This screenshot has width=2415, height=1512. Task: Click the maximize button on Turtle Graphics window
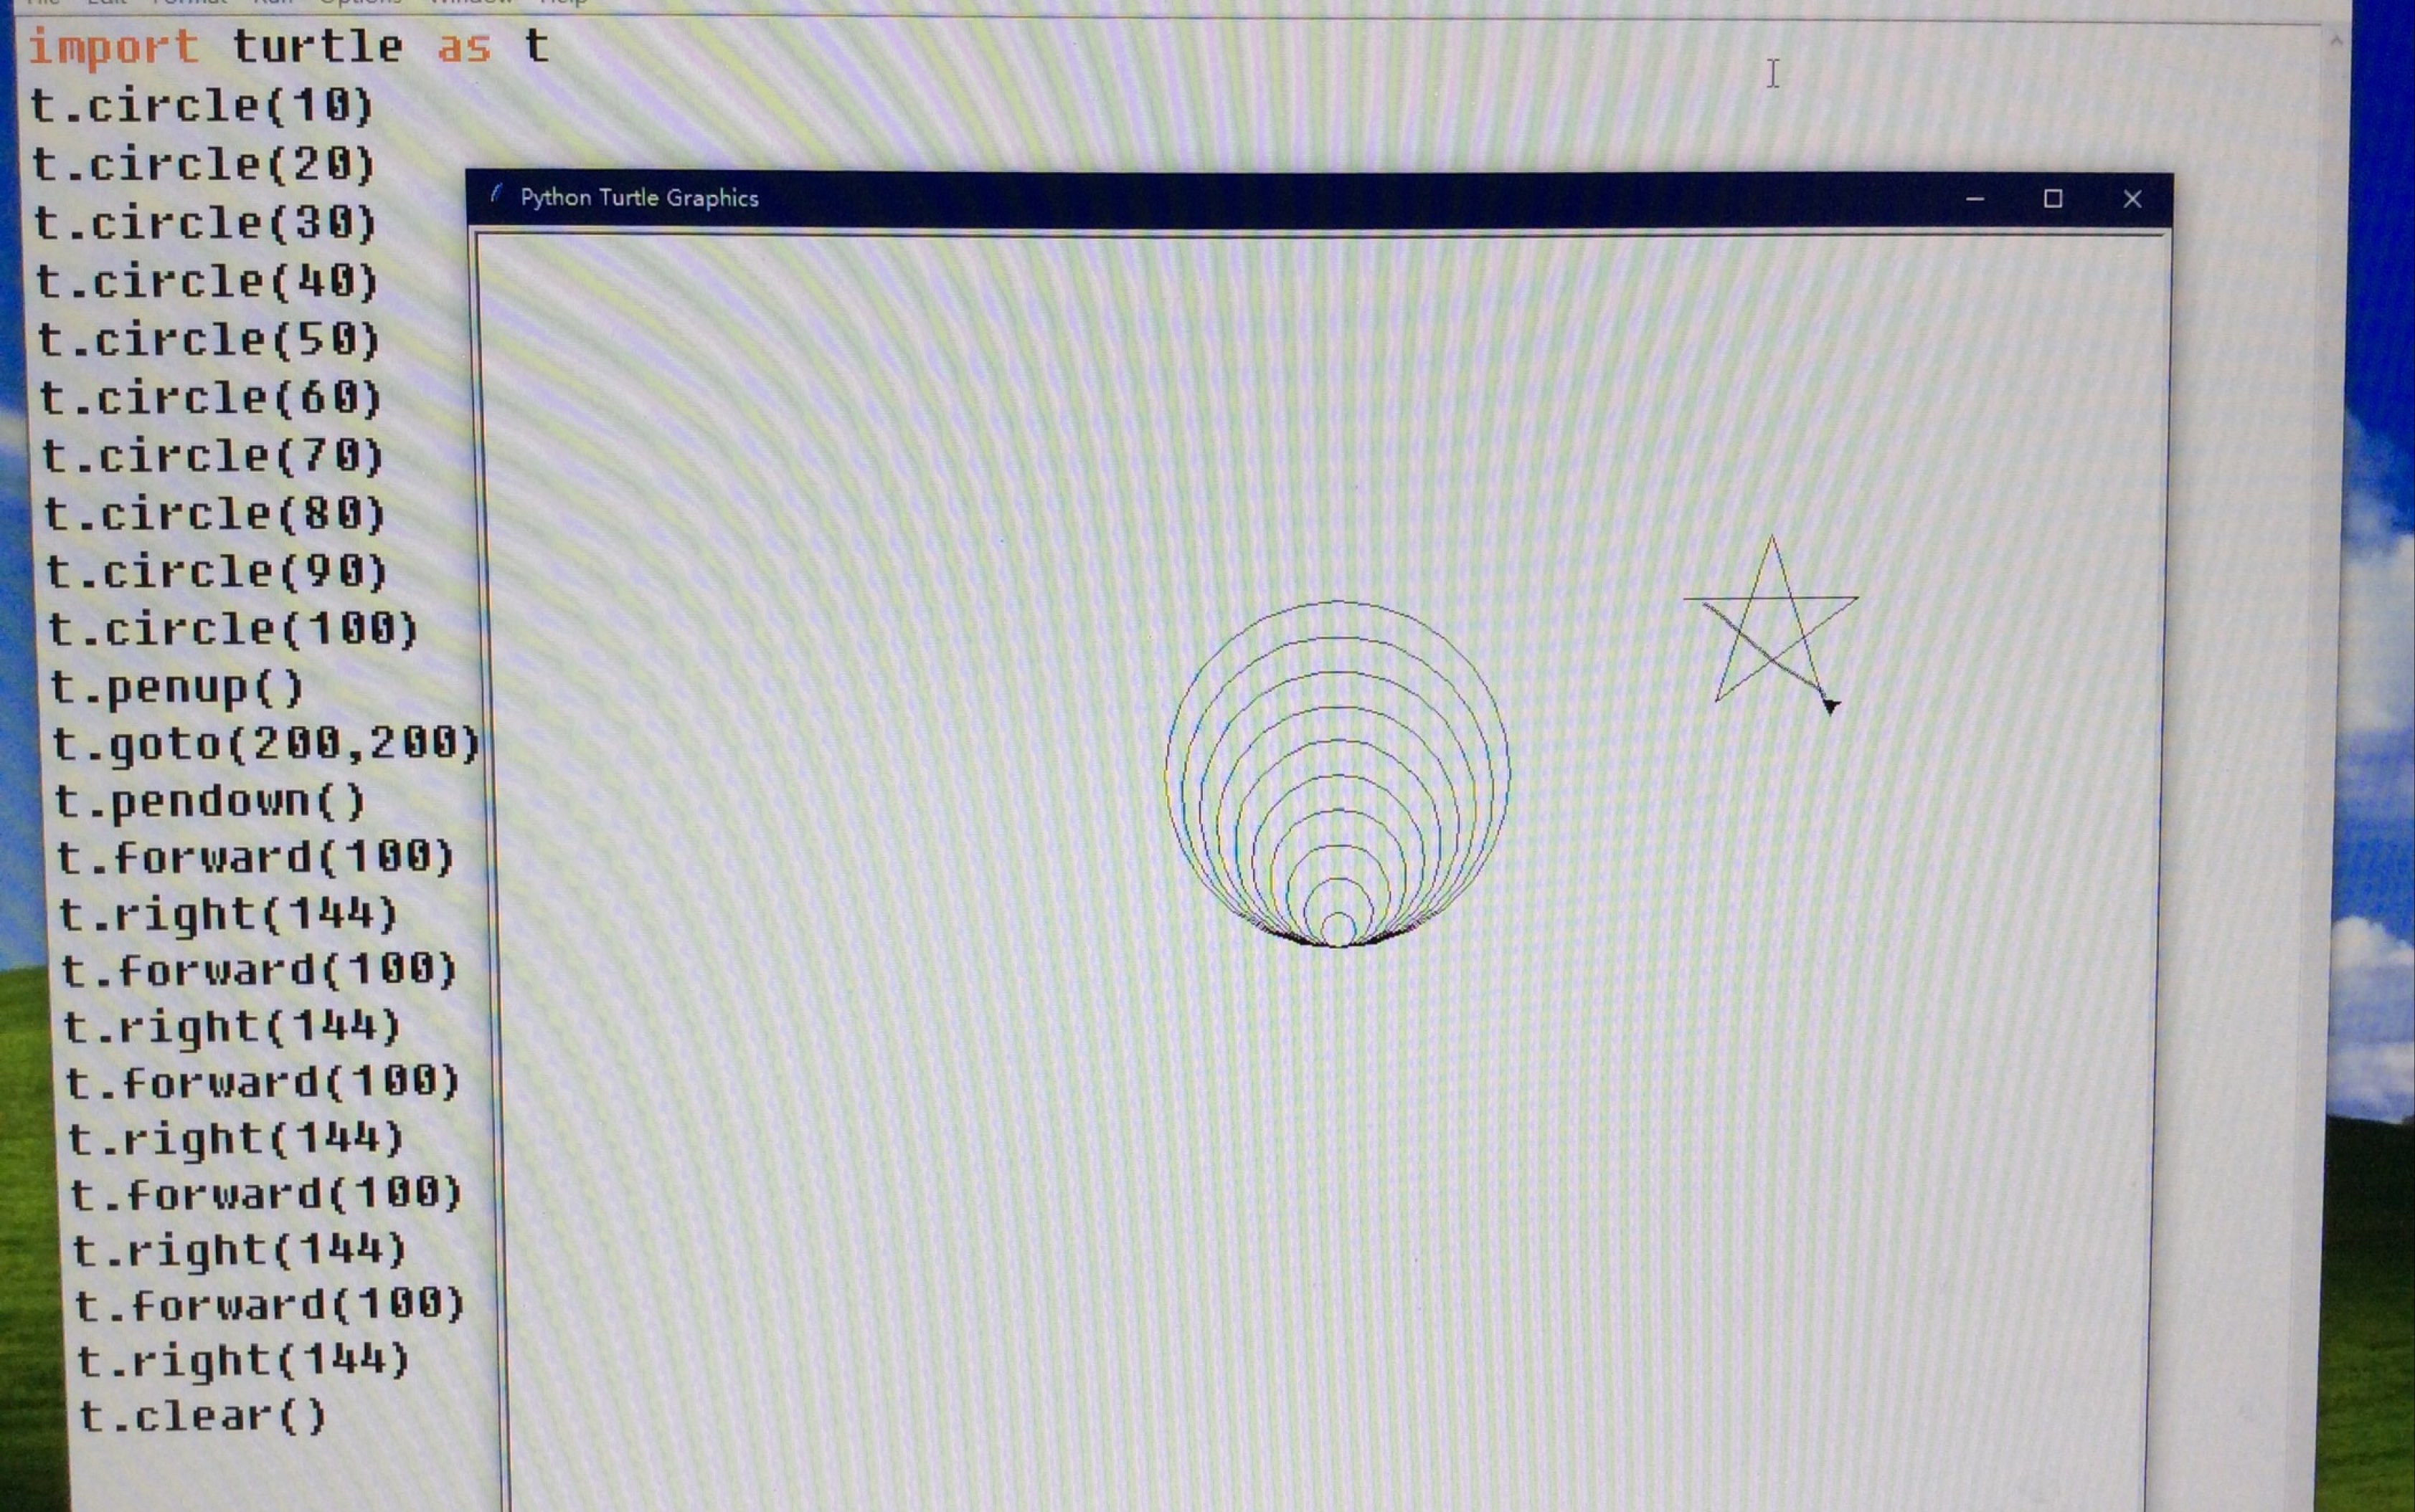point(2053,197)
